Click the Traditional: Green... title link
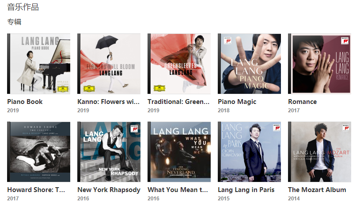The height and width of the screenshot is (207, 360). click(x=178, y=102)
